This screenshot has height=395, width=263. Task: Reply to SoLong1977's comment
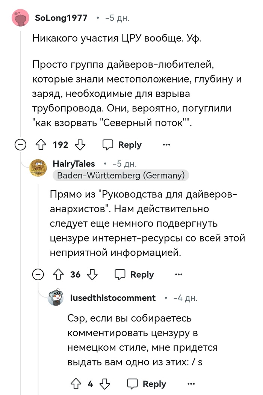[x=122, y=145]
